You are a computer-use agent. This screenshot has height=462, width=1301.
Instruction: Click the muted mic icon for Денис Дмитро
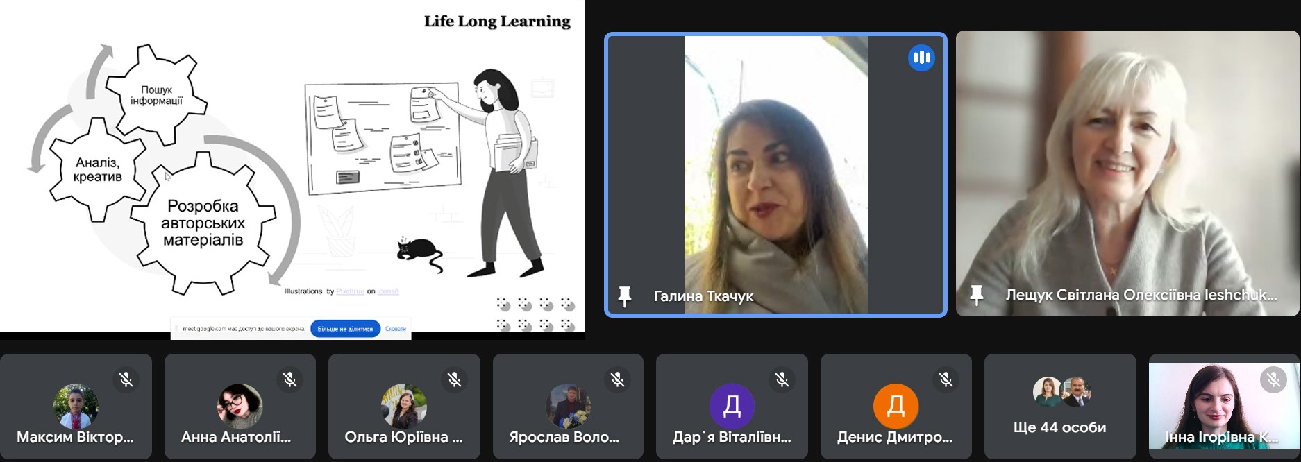click(946, 379)
